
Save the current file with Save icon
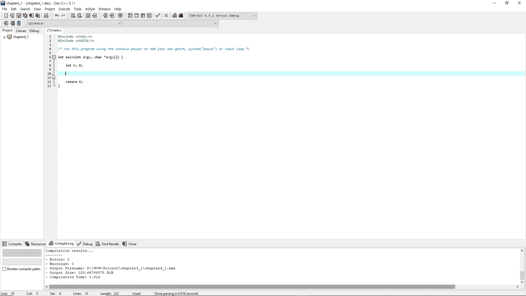(19, 15)
